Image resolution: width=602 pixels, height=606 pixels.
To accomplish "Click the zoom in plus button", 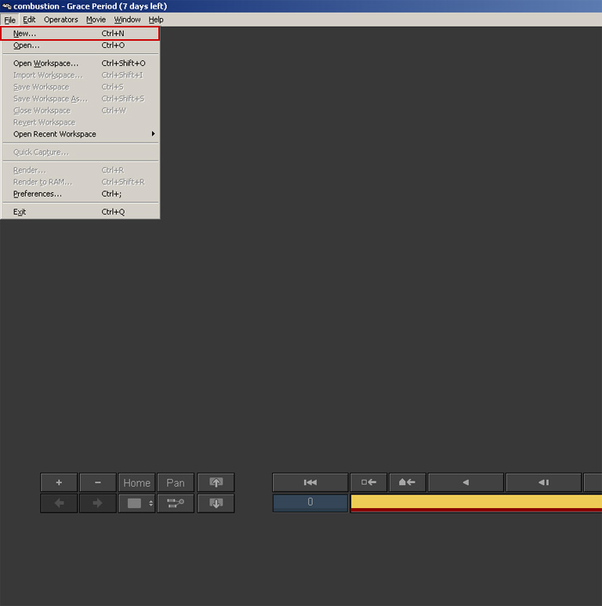I will point(59,482).
